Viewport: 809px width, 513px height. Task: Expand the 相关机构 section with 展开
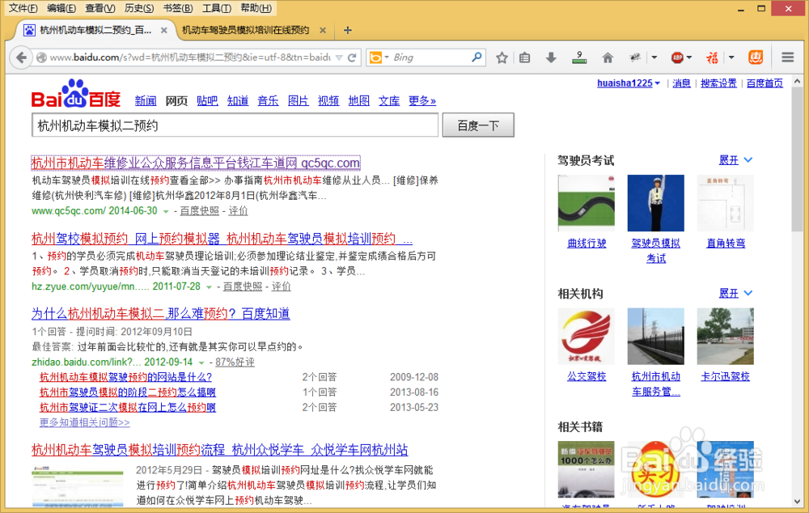[x=735, y=294]
